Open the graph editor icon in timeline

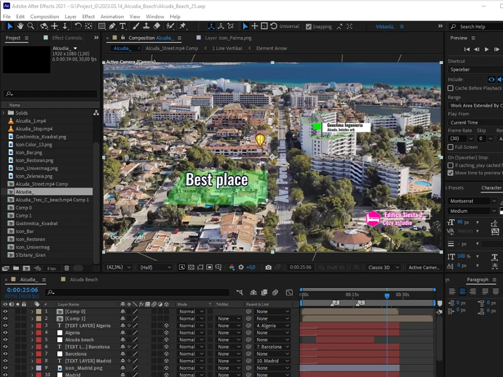pos(289,293)
